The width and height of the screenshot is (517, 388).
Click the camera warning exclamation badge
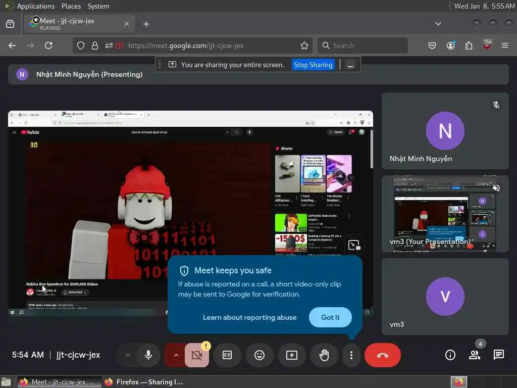tap(206, 346)
